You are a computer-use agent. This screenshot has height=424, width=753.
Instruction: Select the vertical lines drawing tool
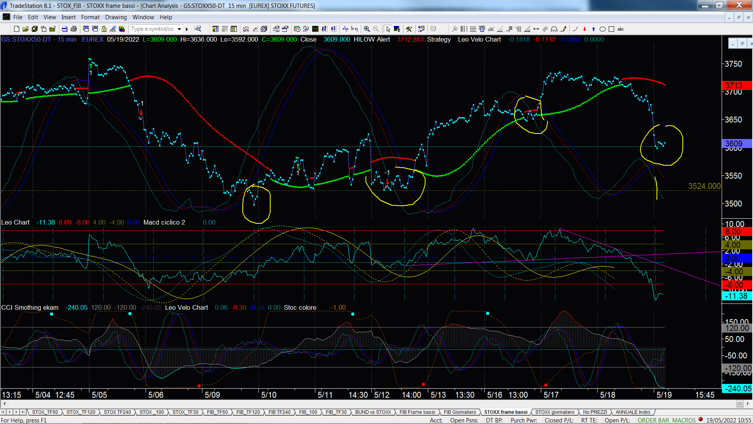coord(464,29)
